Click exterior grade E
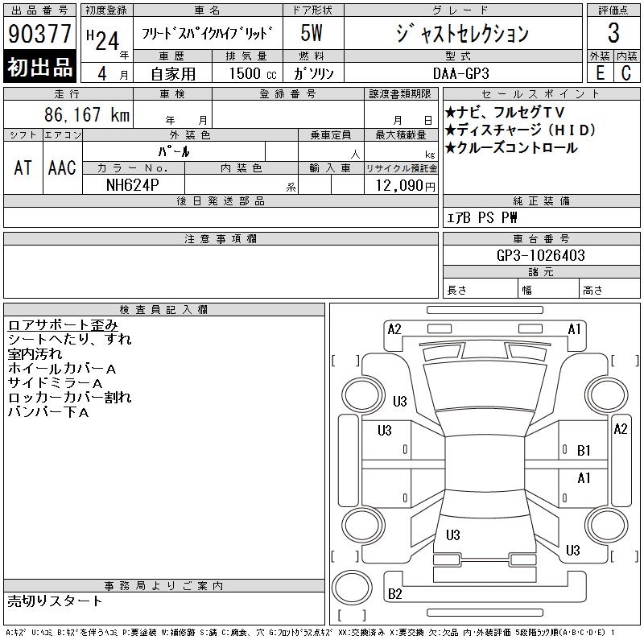This screenshot has height=644, width=644. (600, 72)
